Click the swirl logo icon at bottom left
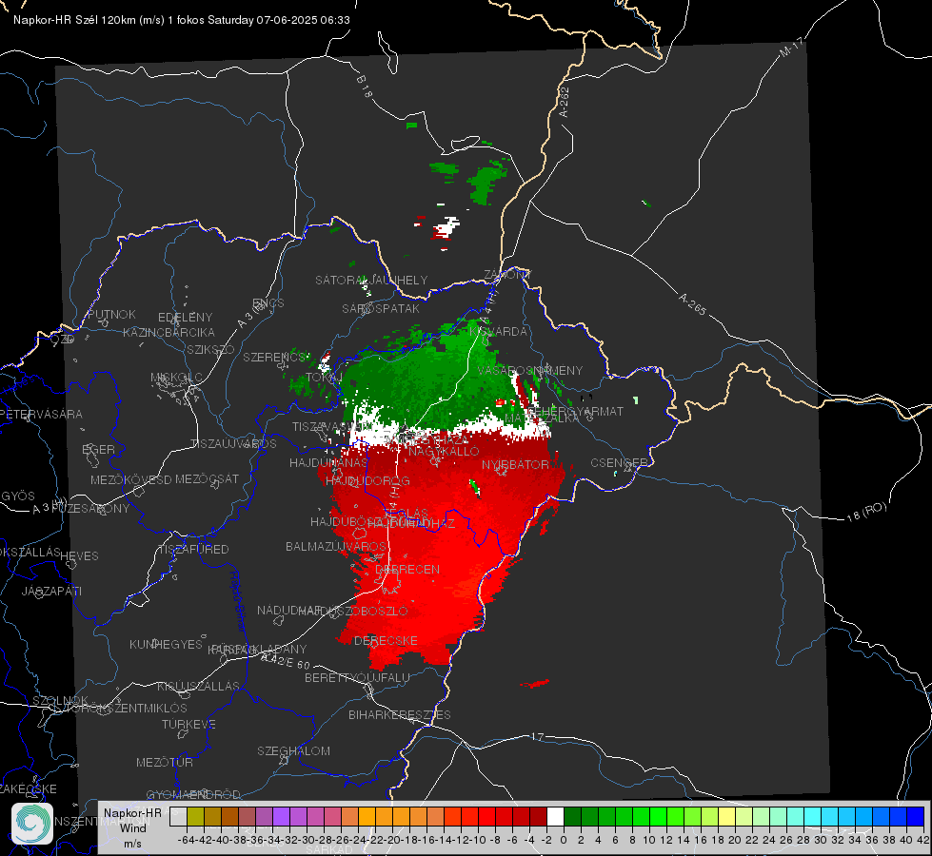The image size is (932, 856). tap(32, 824)
